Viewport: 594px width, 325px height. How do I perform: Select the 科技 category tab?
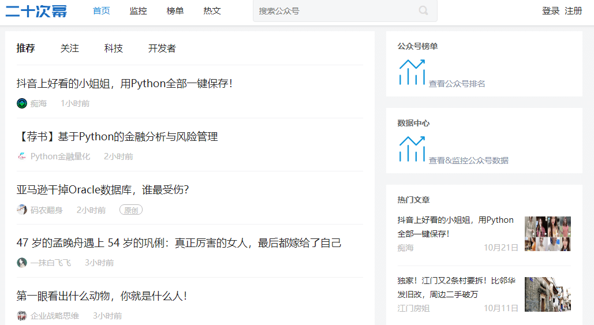(113, 48)
